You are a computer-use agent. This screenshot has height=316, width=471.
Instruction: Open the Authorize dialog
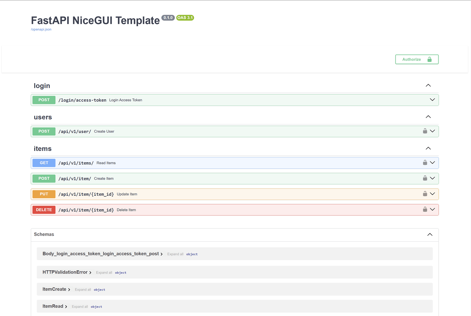(416, 60)
